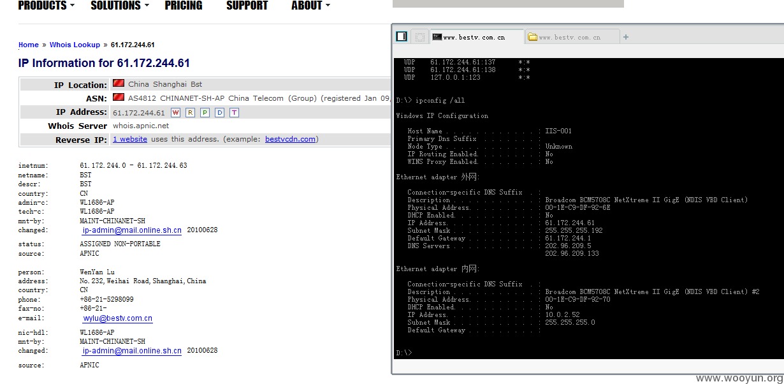Open the SUPPORT menu item

tap(247, 6)
